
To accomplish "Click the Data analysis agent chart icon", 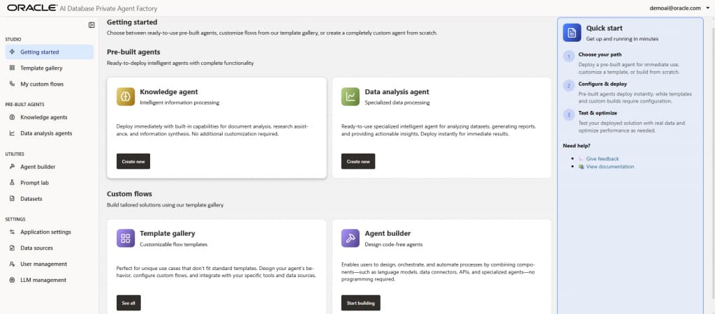I will 351,96.
